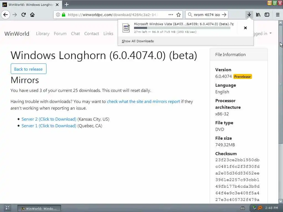Viewport: 283px width, 212px height.
Task: Open the Links nav item
Action: click(108, 33)
